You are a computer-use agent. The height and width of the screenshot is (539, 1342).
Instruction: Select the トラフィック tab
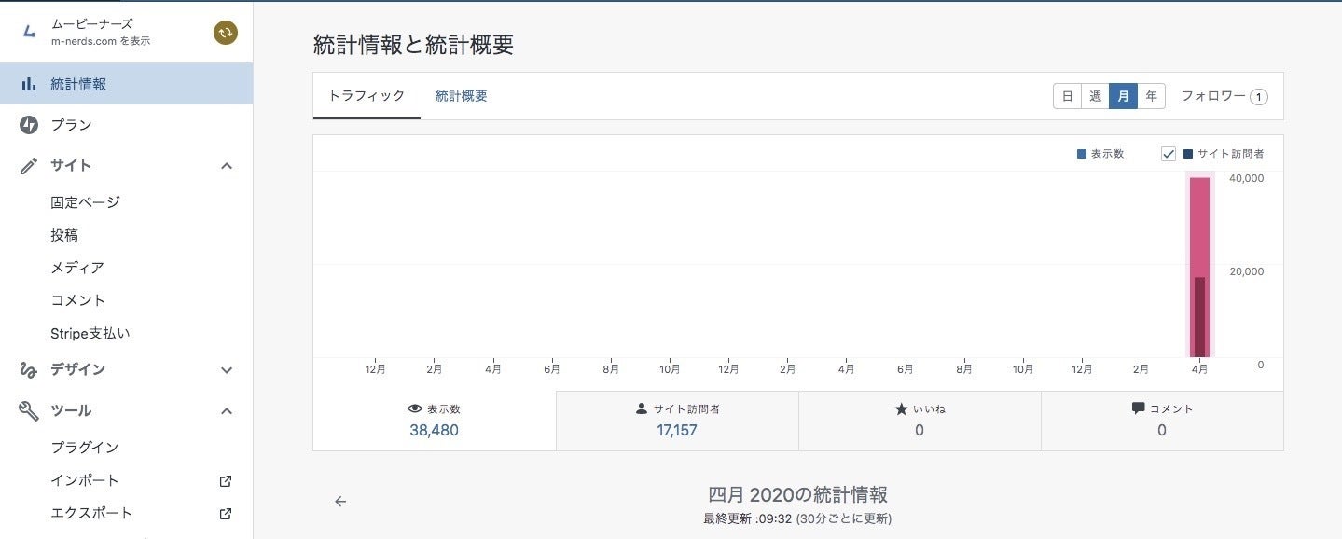tap(367, 96)
